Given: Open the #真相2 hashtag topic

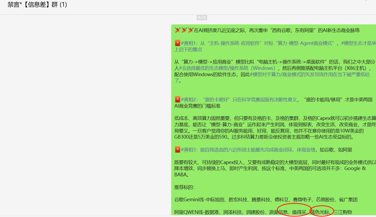Looking at the screenshot, I should [189, 99].
